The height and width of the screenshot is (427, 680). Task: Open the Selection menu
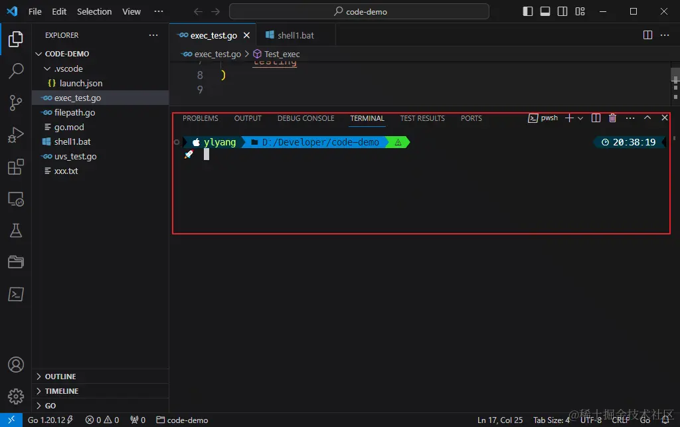[x=94, y=12]
